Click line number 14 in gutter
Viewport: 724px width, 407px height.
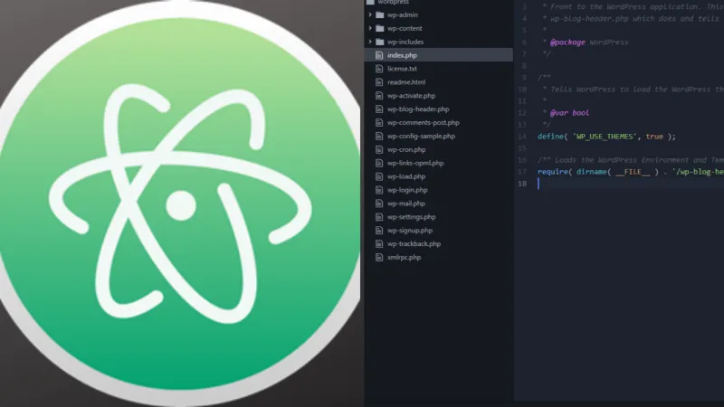522,137
